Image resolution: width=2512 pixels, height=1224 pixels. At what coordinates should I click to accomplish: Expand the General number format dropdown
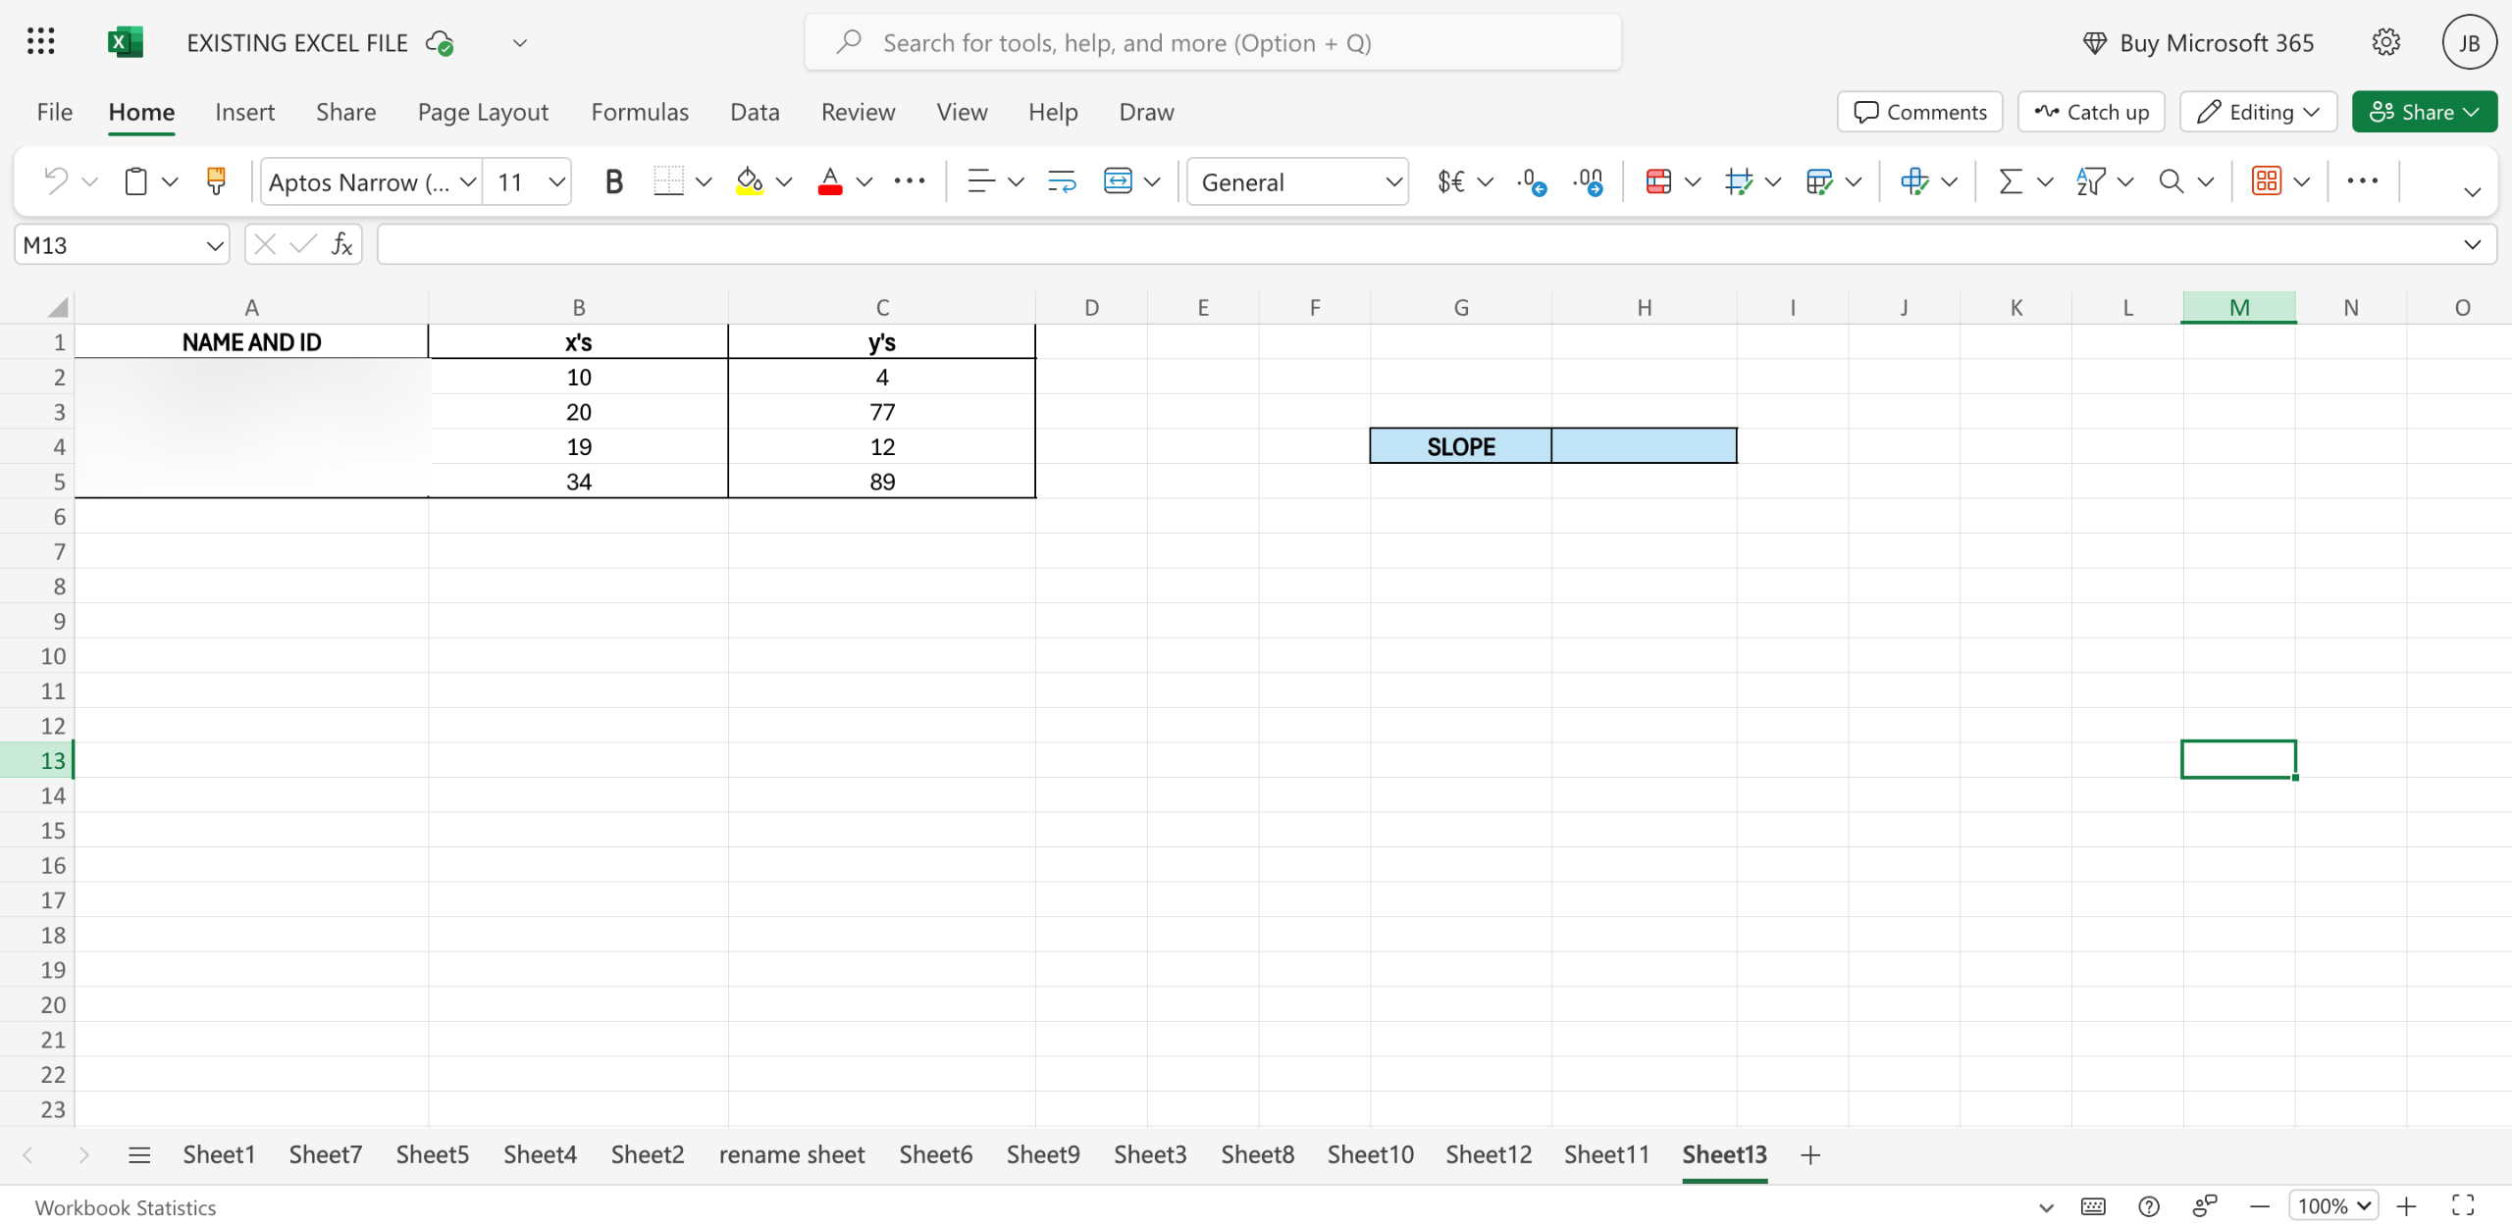[x=1392, y=181]
